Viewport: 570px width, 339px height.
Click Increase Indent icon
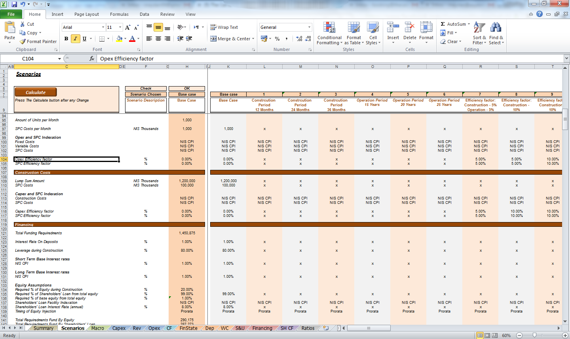point(189,39)
